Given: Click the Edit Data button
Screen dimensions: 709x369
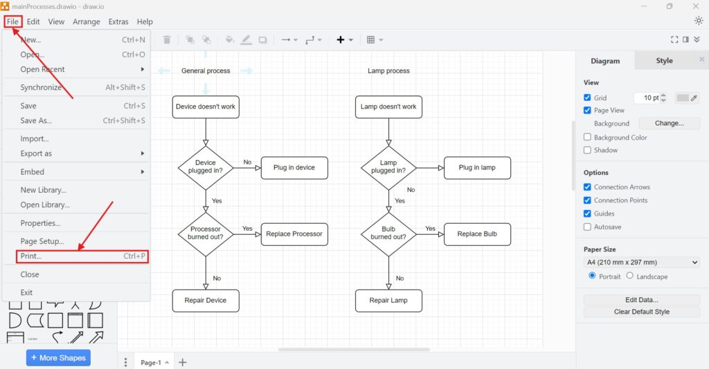Looking at the screenshot, I should click(x=642, y=300).
